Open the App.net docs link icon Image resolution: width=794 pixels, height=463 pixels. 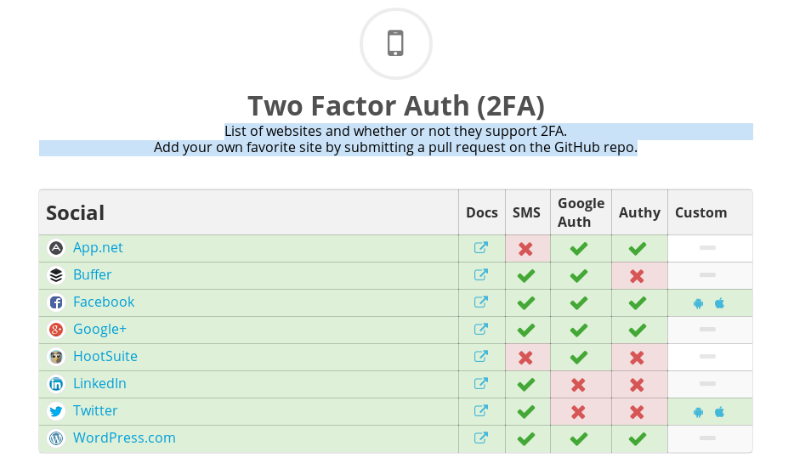tap(480, 247)
